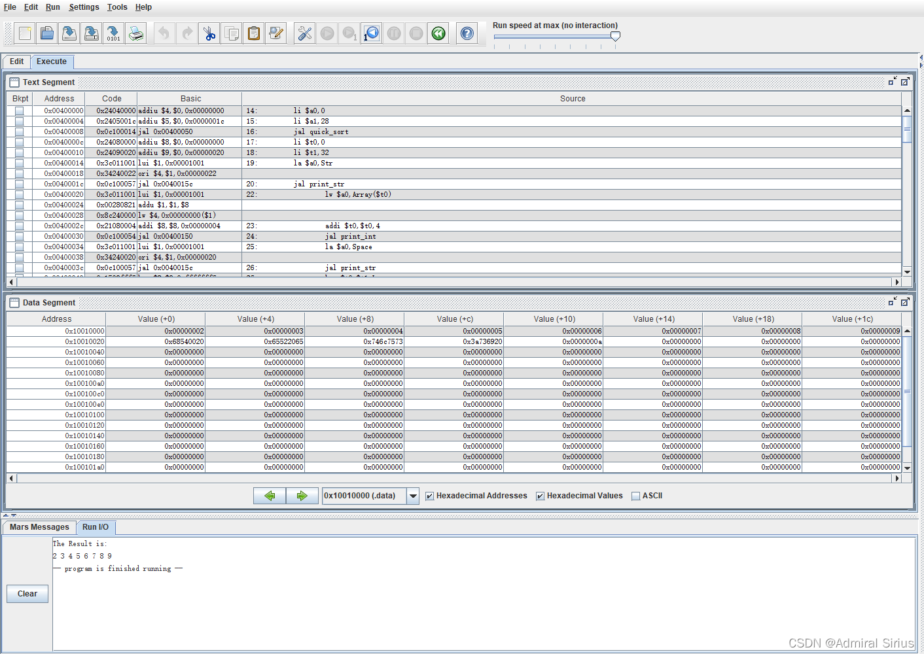Copy selection with the copy icon

[232, 33]
